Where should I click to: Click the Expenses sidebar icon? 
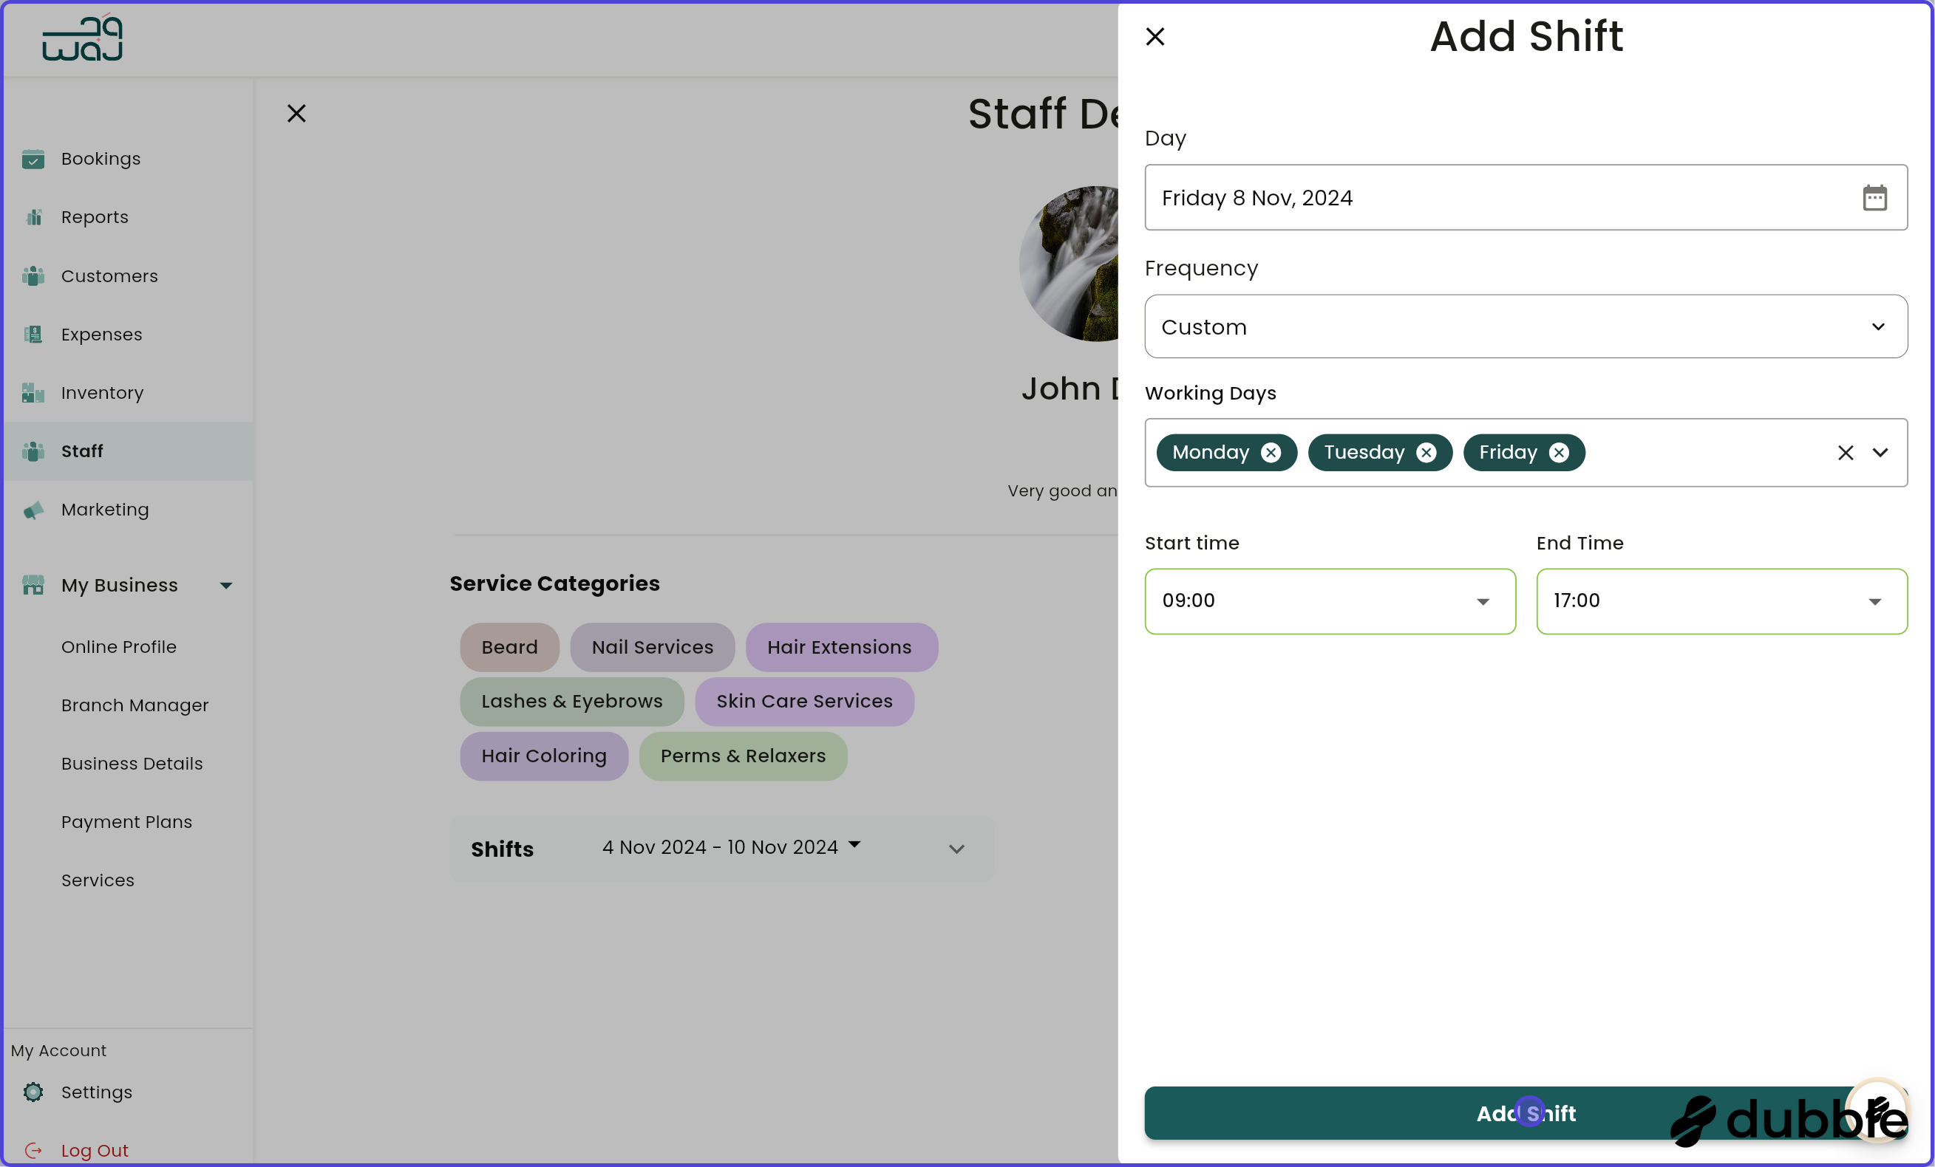coord(34,335)
